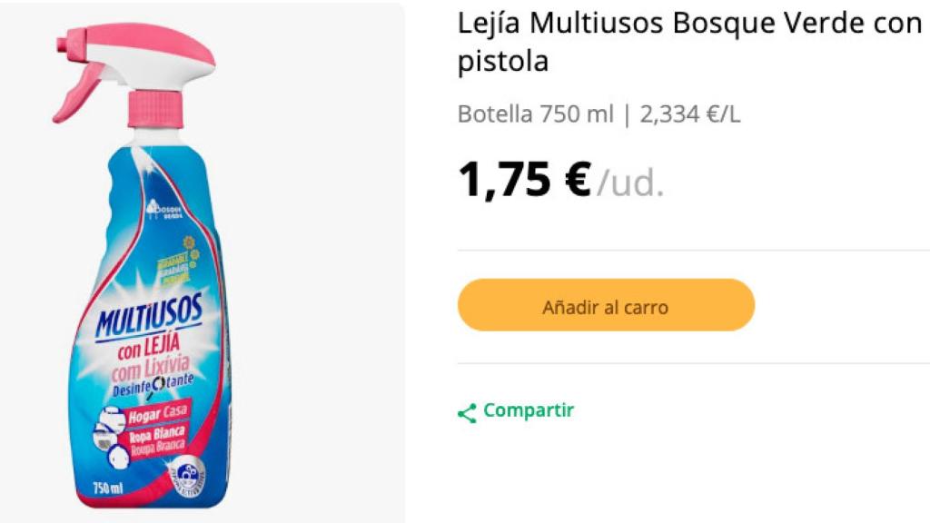Select the 2,334 €/L price per liter

(x=690, y=115)
